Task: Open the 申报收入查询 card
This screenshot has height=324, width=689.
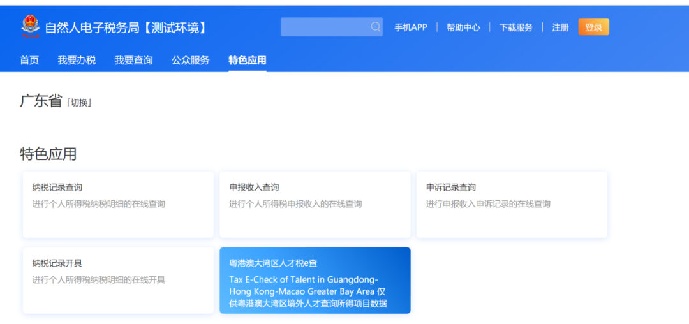Action: click(315, 204)
